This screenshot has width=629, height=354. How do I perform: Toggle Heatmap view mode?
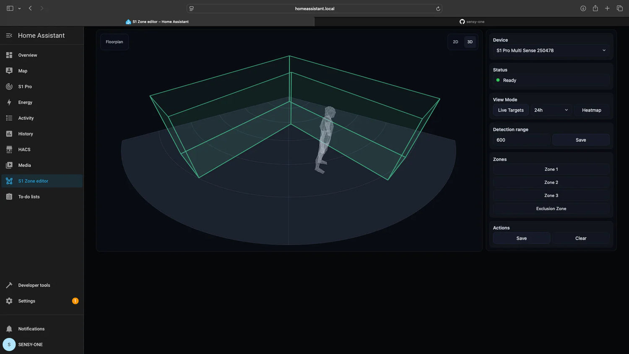pyautogui.click(x=591, y=110)
